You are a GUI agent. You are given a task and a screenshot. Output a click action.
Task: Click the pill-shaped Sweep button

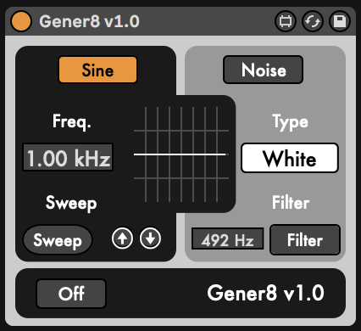58,240
